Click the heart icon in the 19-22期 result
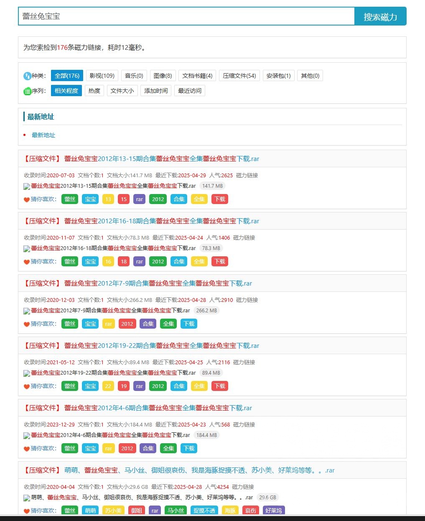 click(x=27, y=386)
